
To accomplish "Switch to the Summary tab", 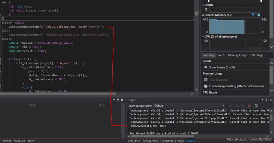I will coord(209,55).
